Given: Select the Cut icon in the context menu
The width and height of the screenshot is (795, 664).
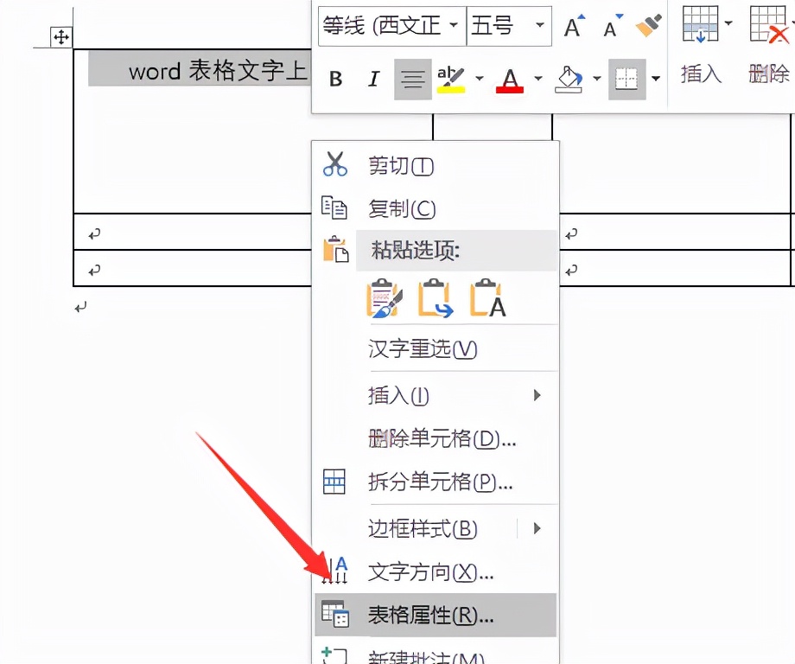Looking at the screenshot, I should 335,165.
